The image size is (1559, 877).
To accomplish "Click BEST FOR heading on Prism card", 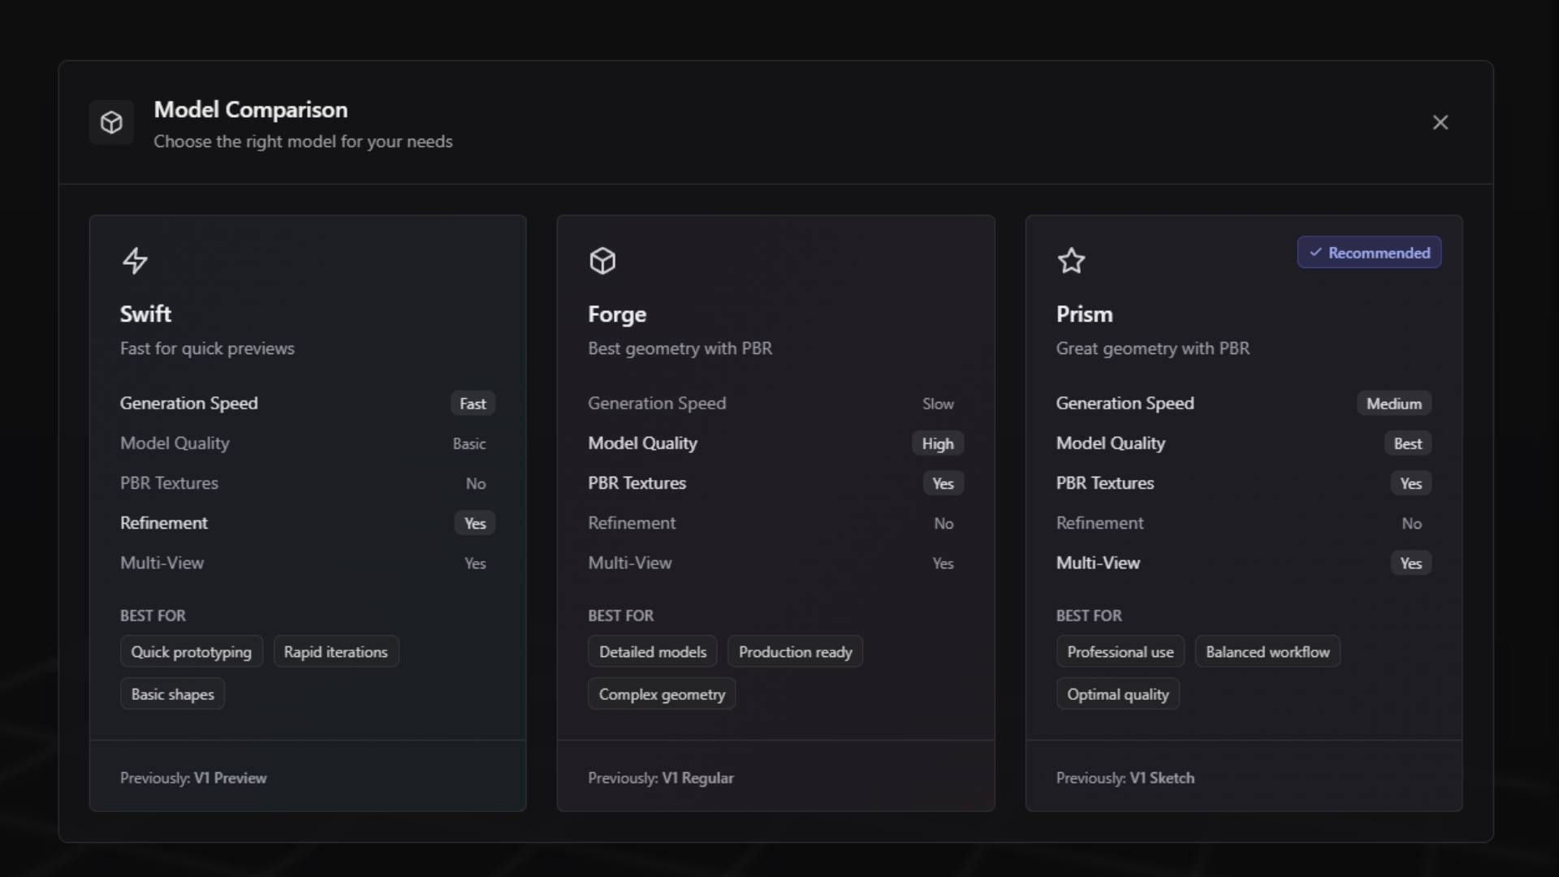I will pyautogui.click(x=1089, y=616).
